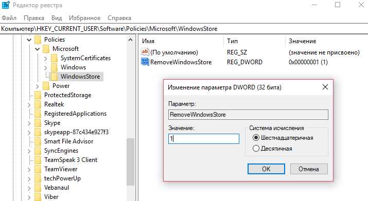Viewport: 368px width, 201px height.
Task: Select the Шестнадцатеричная radio button
Action: 256,138
